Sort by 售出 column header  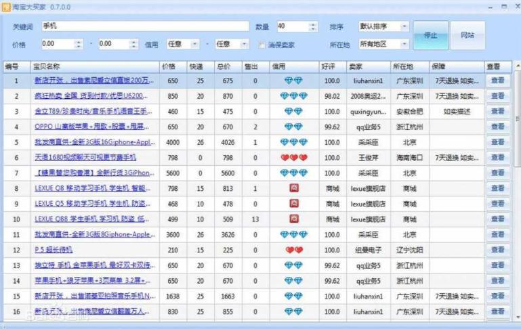point(255,66)
